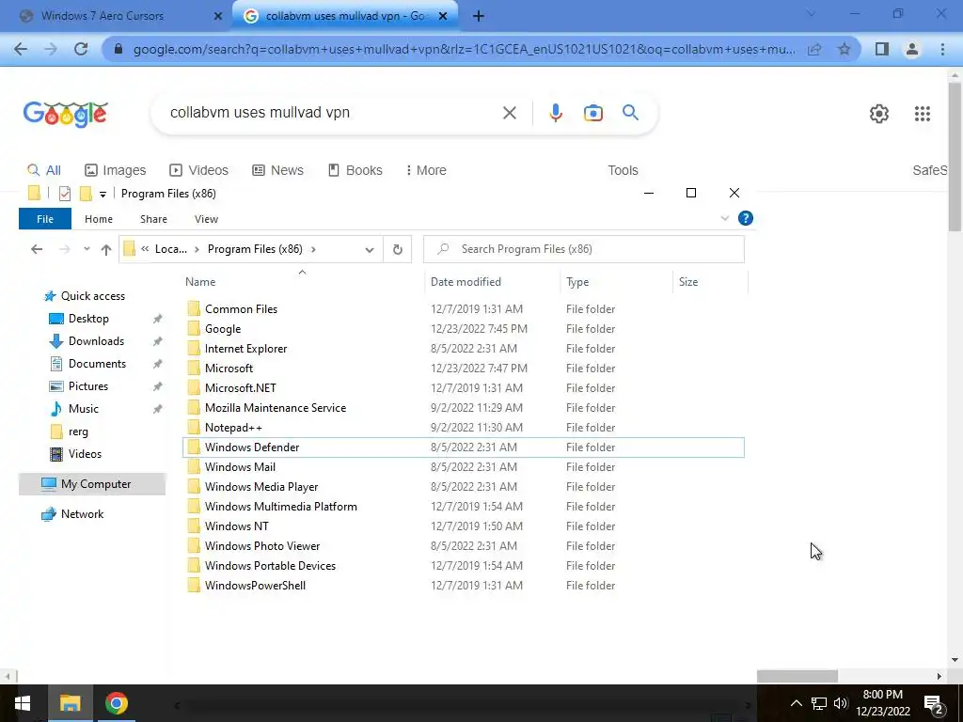963x722 pixels.
Task: Select the Images search tab
Action: [x=116, y=170]
